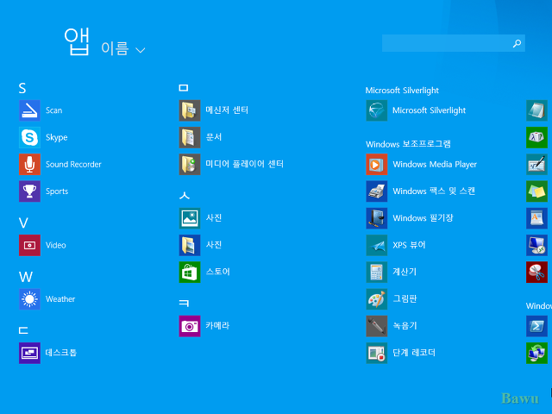The height and width of the screenshot is (414, 552).
Task: Open the Math Input Panel icon
Action: point(536,164)
